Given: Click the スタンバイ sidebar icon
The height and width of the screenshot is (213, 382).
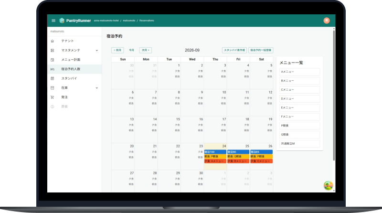Looking at the screenshot, I should [52, 78].
